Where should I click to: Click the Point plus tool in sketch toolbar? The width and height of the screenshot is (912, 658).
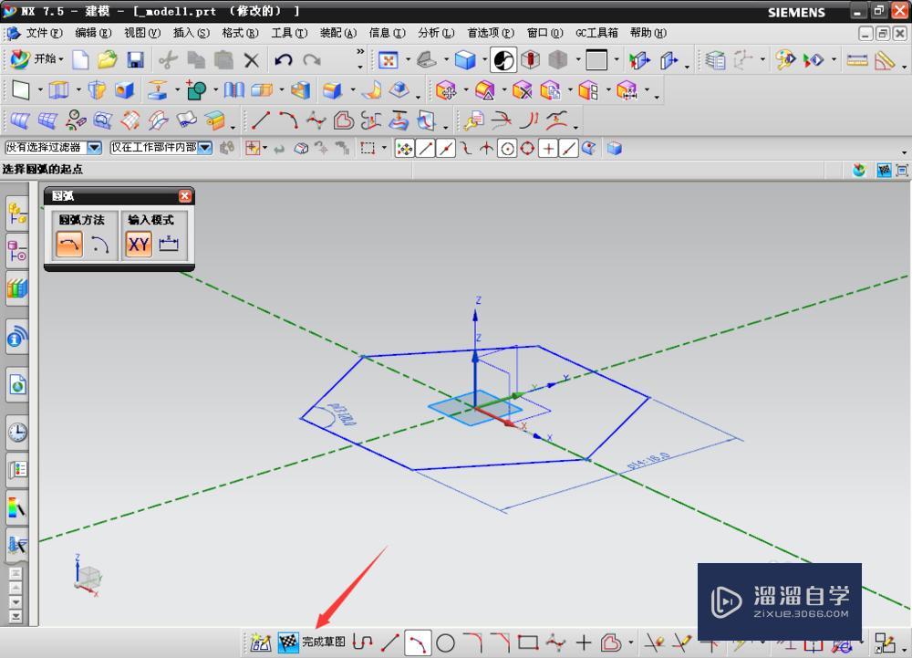(584, 642)
